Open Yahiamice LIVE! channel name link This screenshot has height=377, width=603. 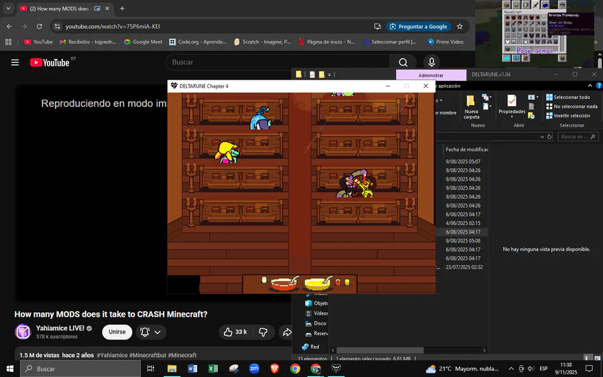(x=60, y=328)
